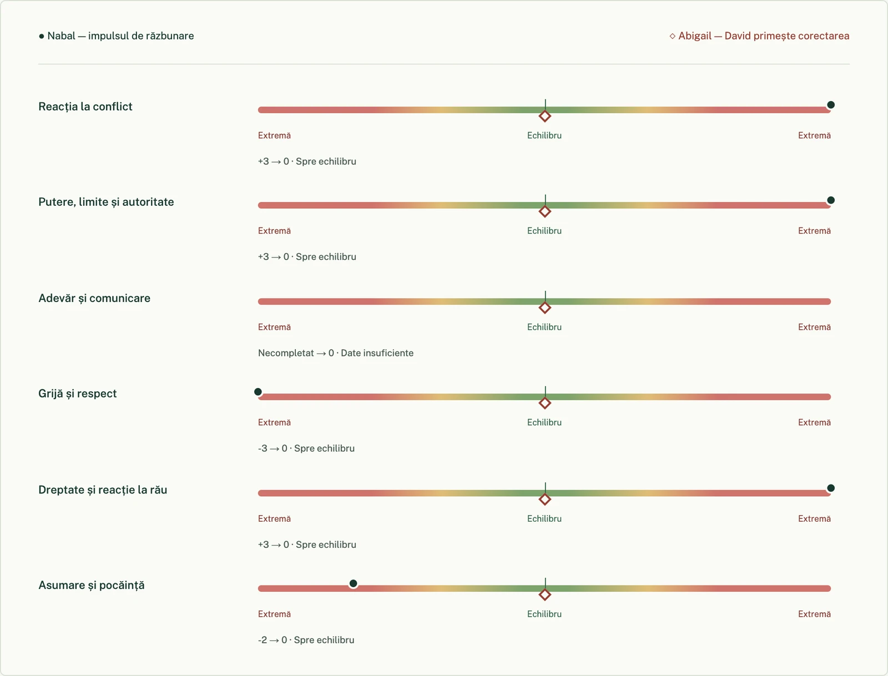Click left Extremă label under Reacția la conflict
This screenshot has height=676, width=888.
[x=274, y=135]
